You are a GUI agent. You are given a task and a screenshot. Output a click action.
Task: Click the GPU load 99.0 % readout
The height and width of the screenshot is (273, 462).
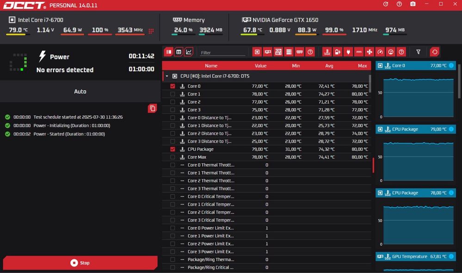click(334, 30)
